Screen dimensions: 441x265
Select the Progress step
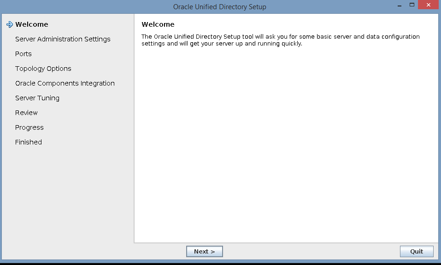pos(29,127)
